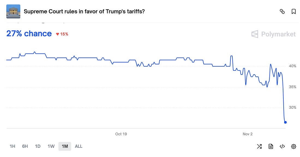Viewport: 300px width, 157px height.
Task: Open chart settings gear
Action: pos(294,146)
